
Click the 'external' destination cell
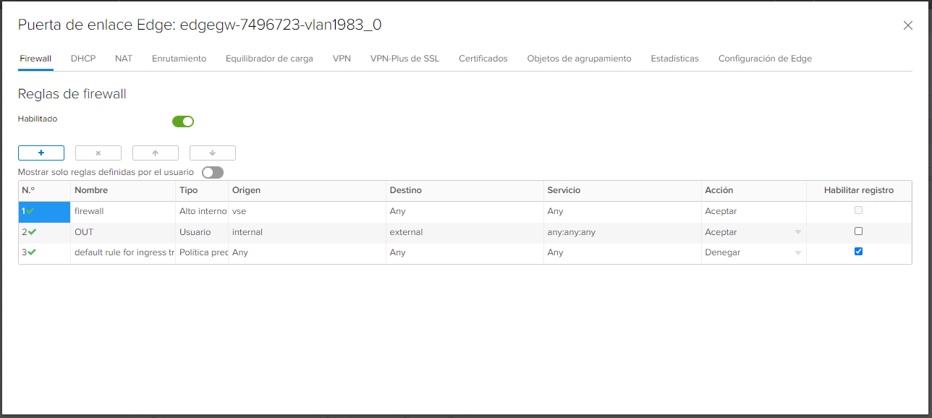click(465, 232)
